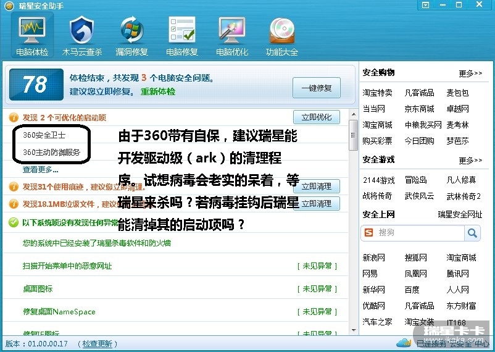Click the 重新体检 link

coord(158,91)
